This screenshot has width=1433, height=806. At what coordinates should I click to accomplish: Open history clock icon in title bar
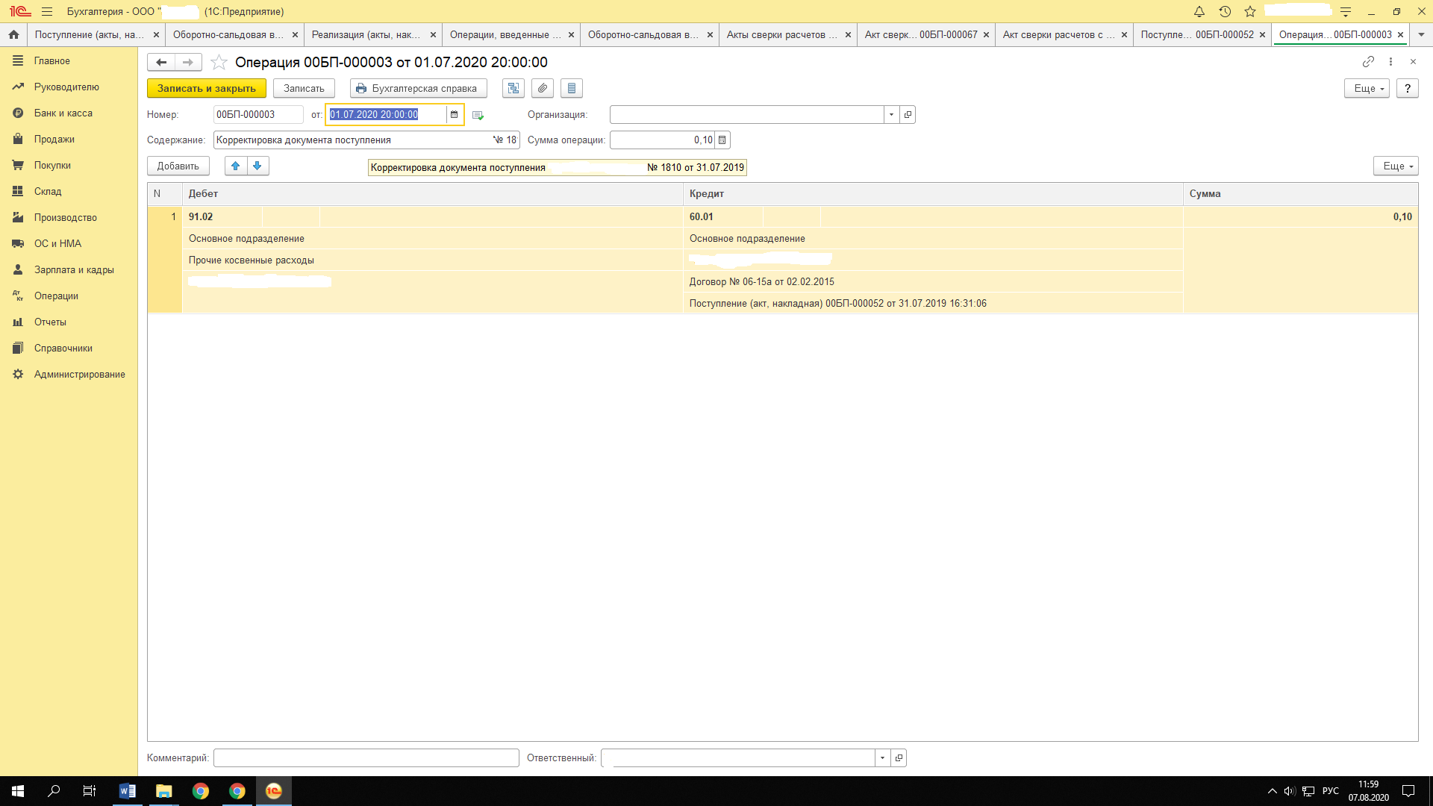(1225, 11)
